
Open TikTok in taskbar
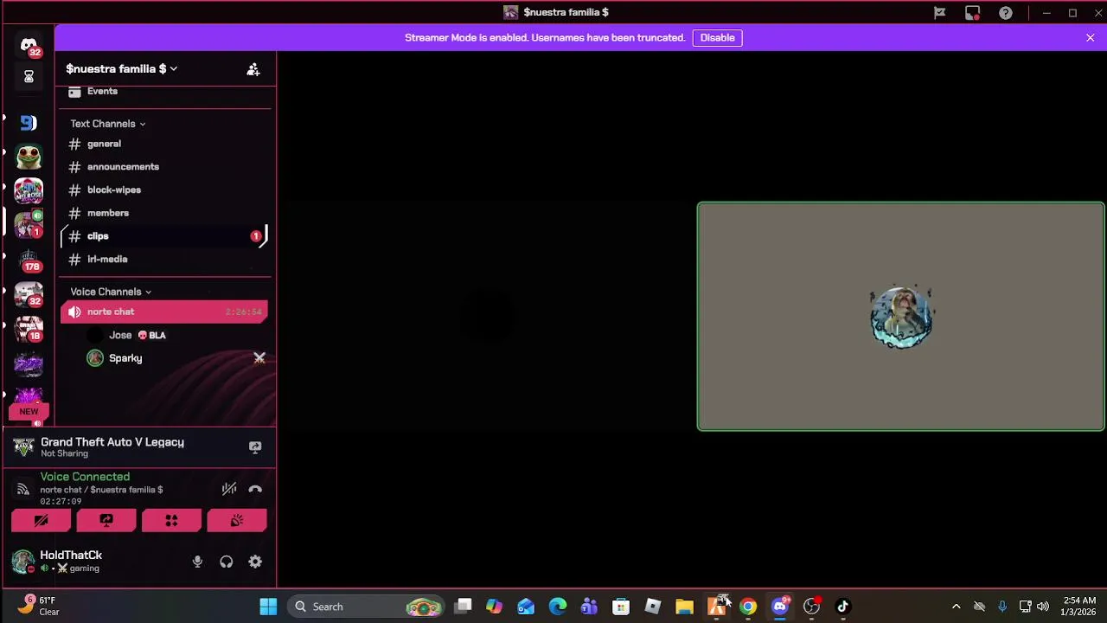point(843,607)
